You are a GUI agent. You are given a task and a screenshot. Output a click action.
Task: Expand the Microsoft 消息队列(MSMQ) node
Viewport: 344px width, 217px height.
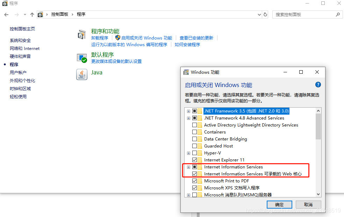pos(188,195)
